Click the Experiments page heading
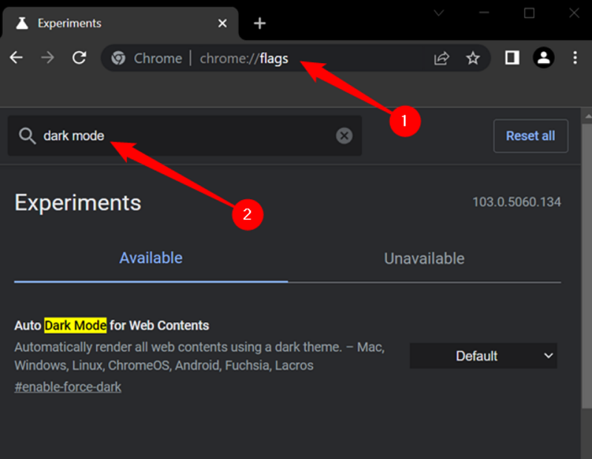The height and width of the screenshot is (459, 592). pyautogui.click(x=78, y=203)
